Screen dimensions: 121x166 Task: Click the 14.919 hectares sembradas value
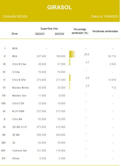coord(112,80)
